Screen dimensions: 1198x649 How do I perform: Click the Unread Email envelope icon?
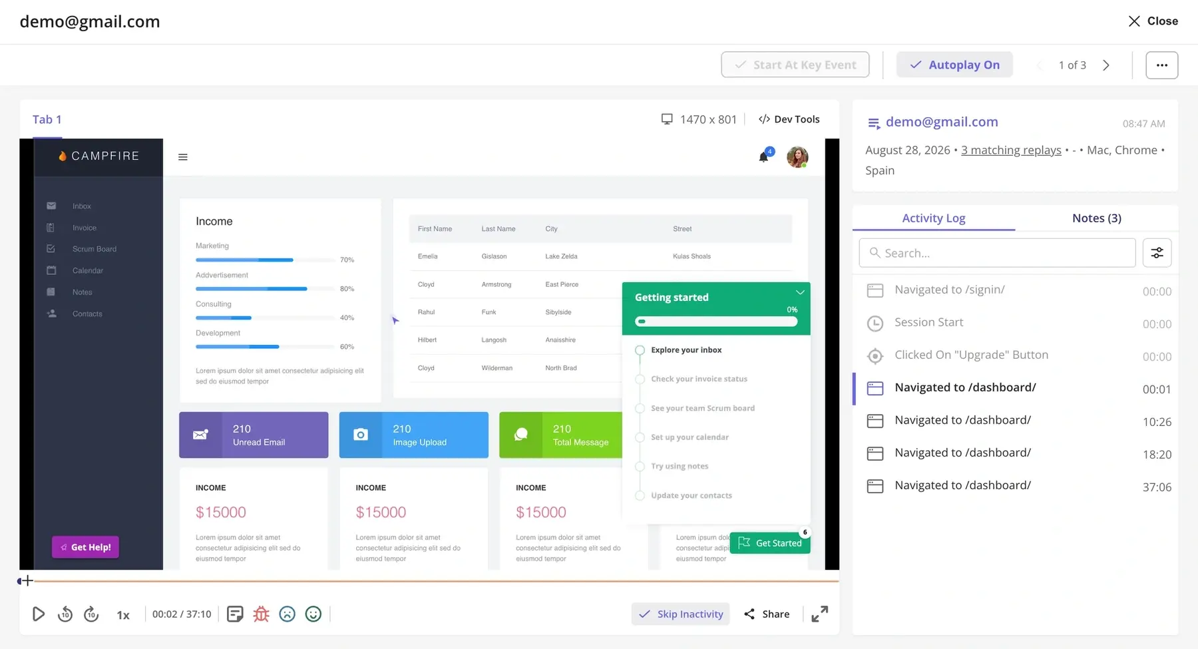point(200,435)
